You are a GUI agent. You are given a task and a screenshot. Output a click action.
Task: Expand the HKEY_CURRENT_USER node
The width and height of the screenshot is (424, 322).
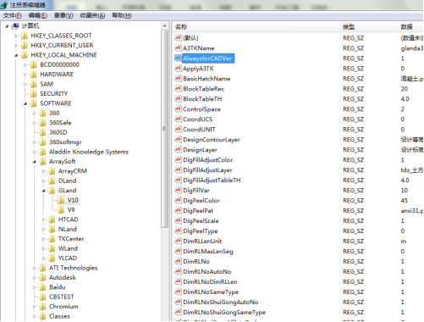tap(16, 46)
